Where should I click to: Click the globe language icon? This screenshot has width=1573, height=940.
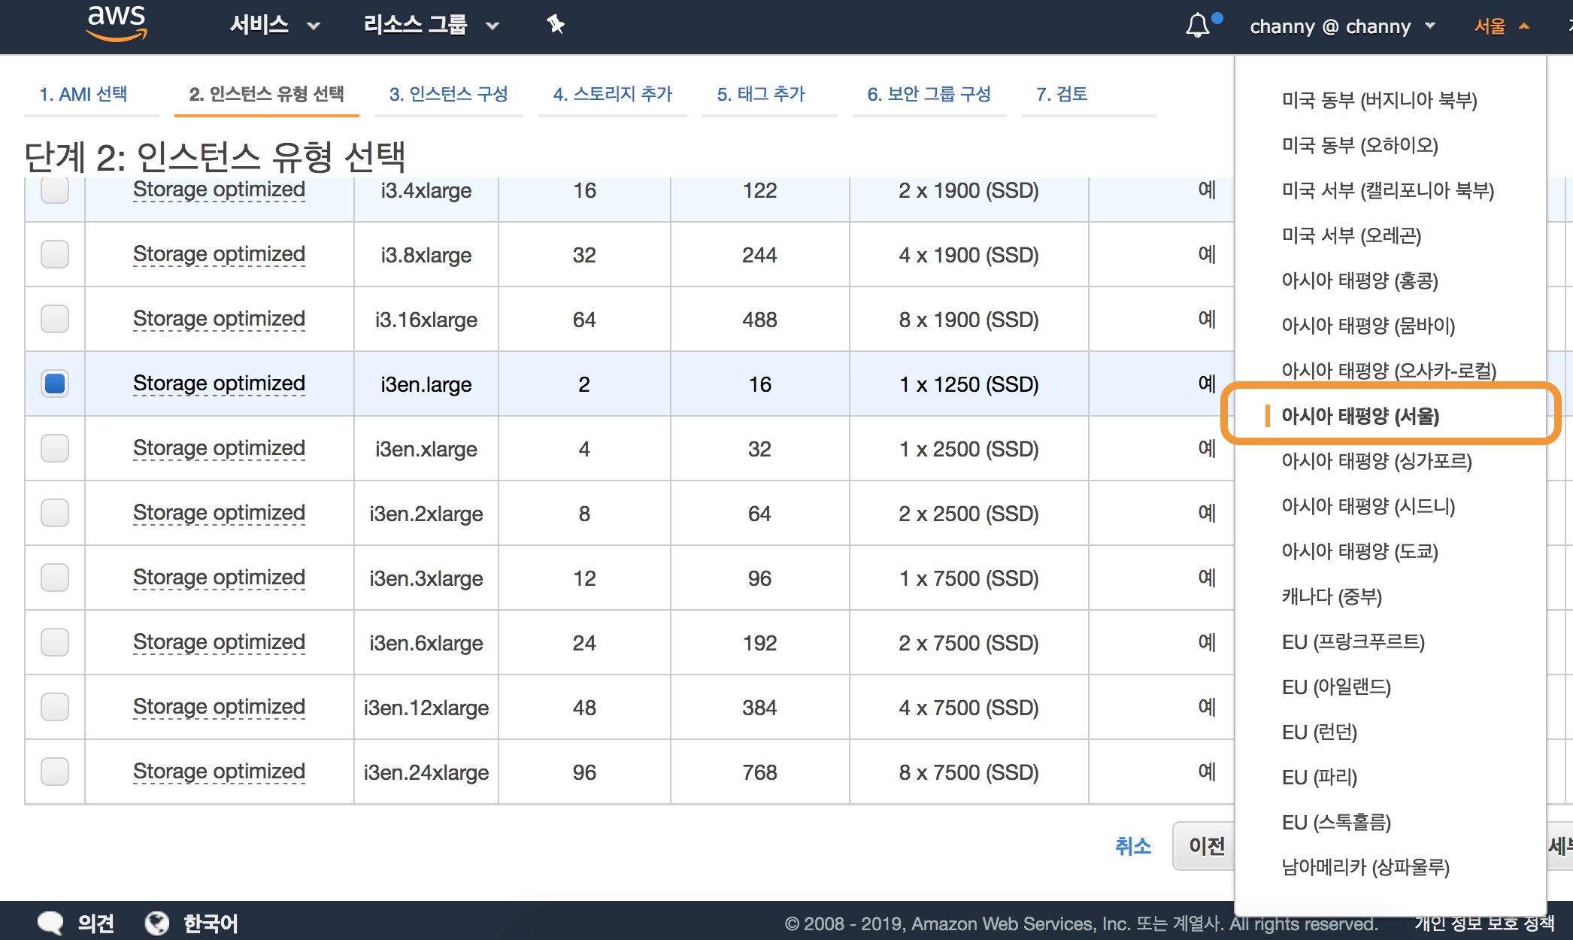(x=157, y=923)
